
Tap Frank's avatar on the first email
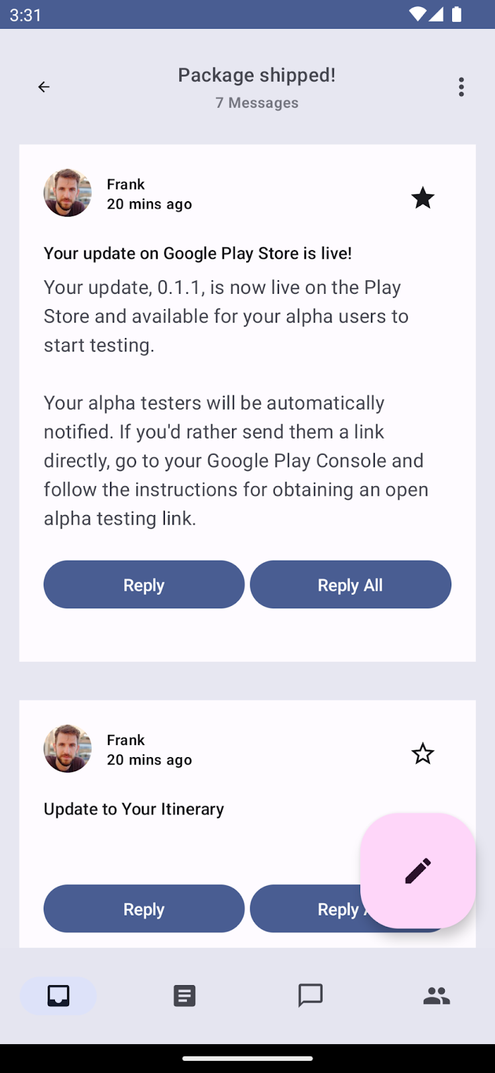pos(68,193)
